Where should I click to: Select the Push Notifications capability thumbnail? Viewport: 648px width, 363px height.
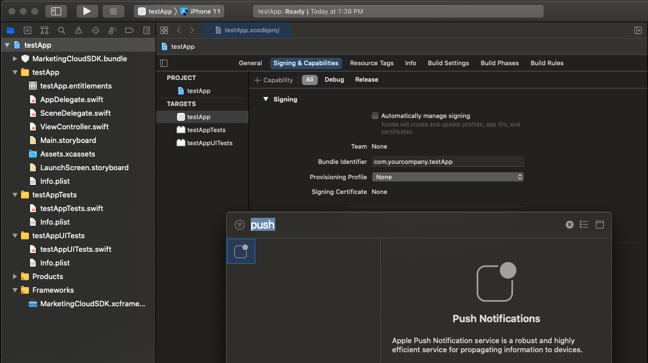tap(241, 251)
